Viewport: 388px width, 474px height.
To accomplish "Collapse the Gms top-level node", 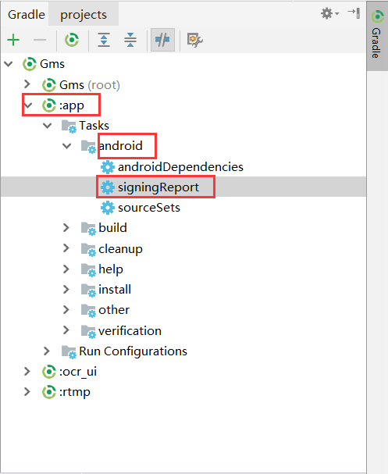I will (9, 64).
